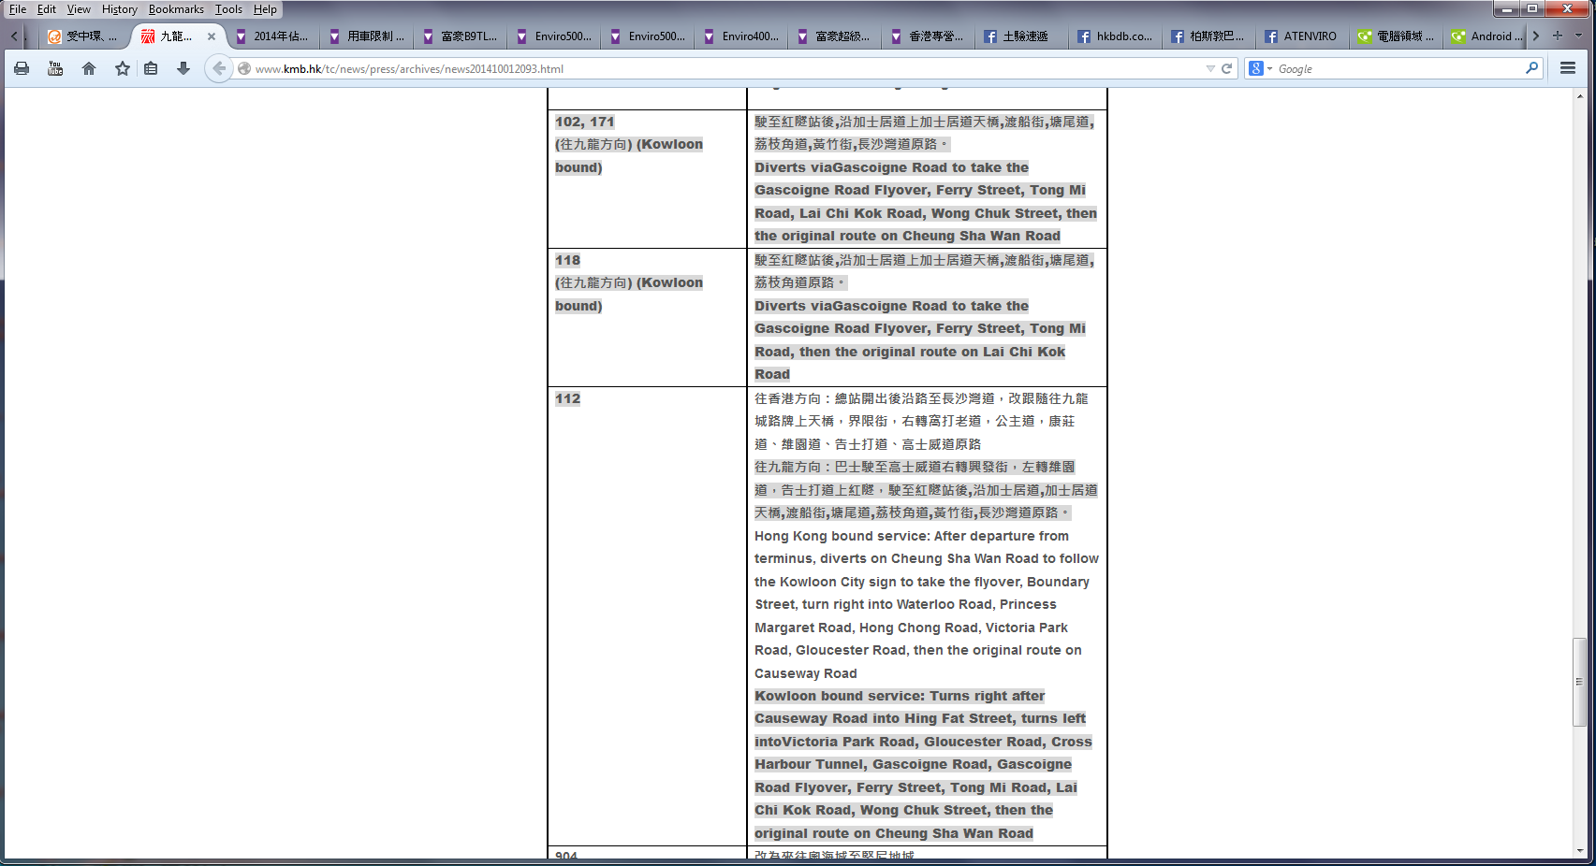Open the list all tabs dropdown
Image resolution: width=1596 pixels, height=866 pixels.
[x=1578, y=36]
